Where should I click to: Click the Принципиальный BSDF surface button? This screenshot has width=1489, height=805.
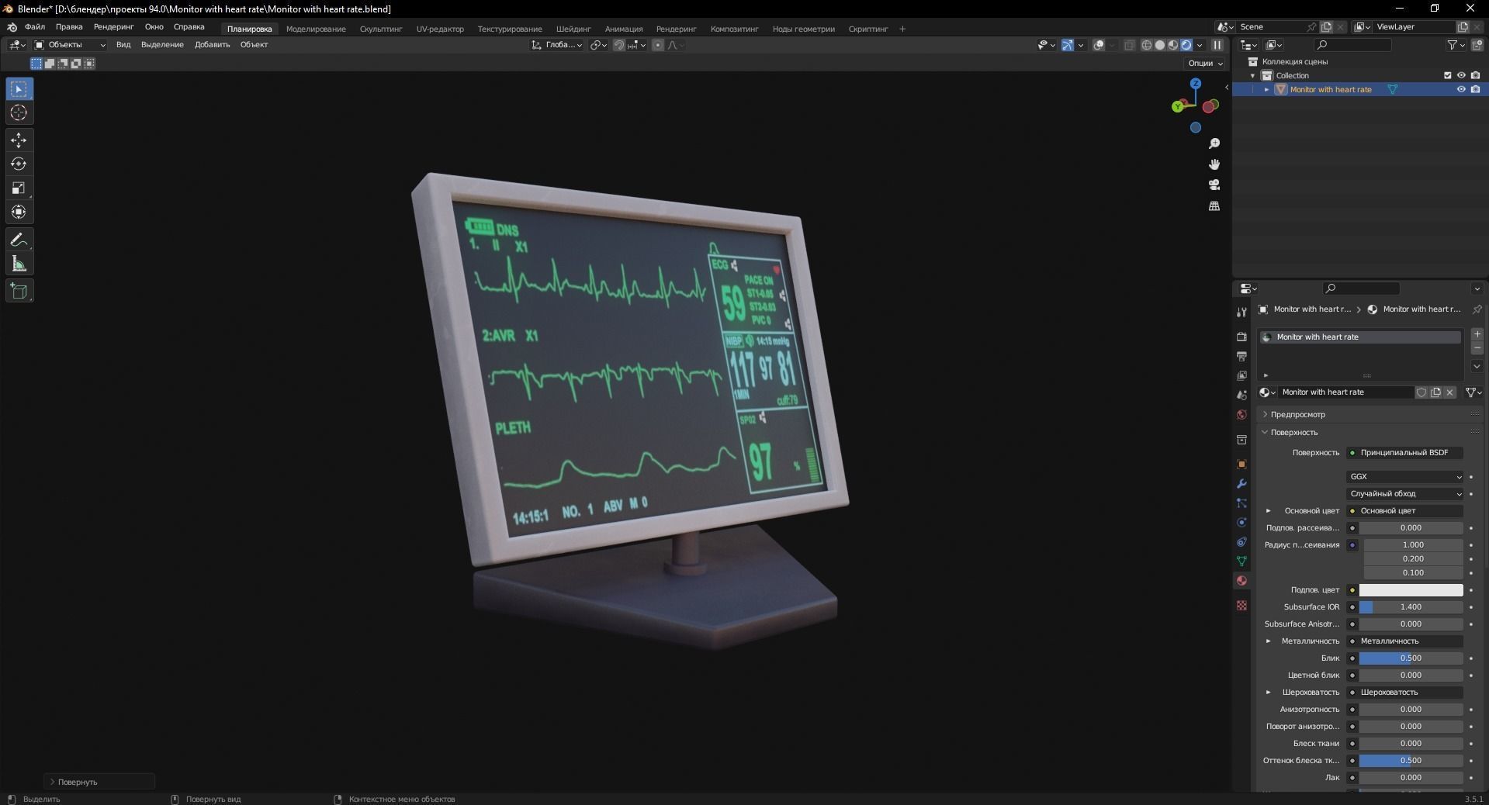tap(1405, 452)
